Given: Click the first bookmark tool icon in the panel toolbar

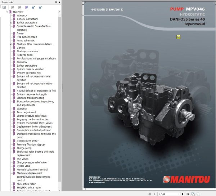Looking at the screenshot, I should click(x=13, y=7).
